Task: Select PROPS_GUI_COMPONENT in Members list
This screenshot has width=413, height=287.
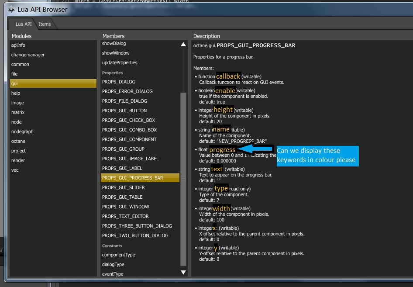Action: pos(140,140)
